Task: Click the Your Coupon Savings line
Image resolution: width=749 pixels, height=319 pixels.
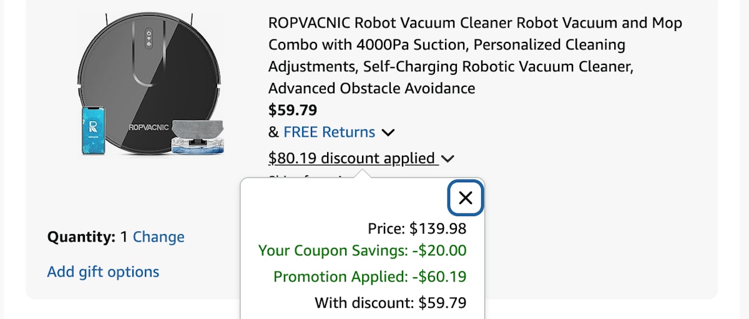Action: 362,250
